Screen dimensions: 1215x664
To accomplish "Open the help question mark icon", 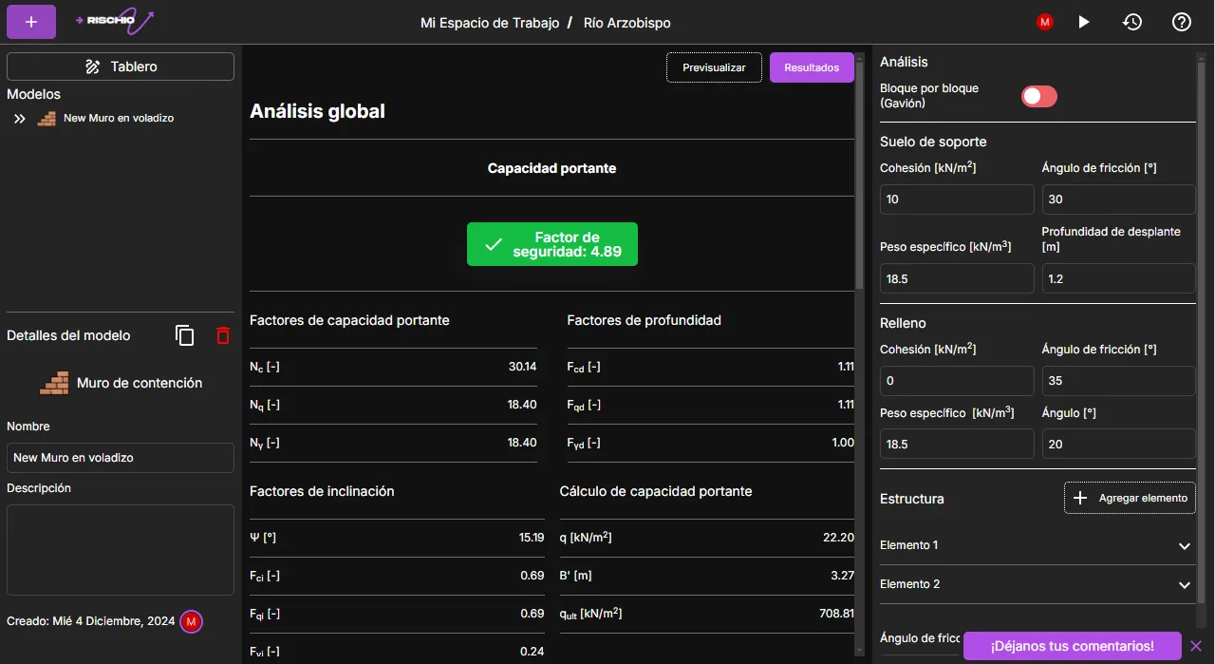I will point(1181,22).
